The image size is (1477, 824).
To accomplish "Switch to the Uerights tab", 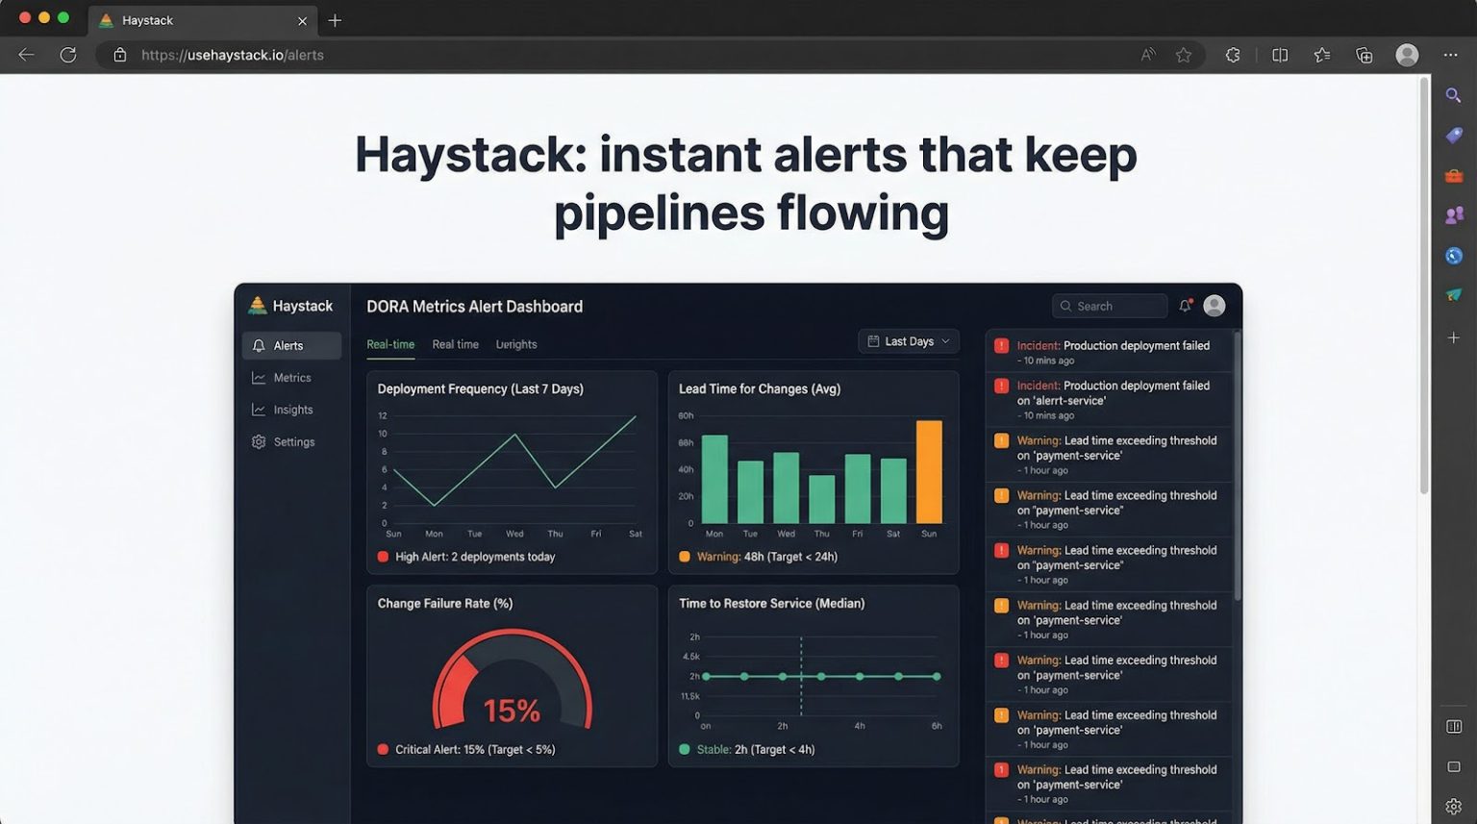I will tap(516, 344).
